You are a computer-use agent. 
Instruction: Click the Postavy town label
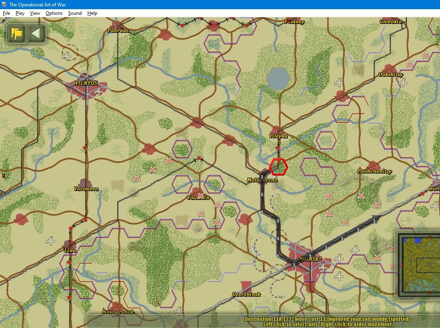click(x=295, y=22)
